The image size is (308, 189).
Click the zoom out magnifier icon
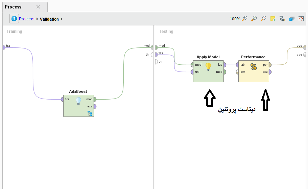click(263, 19)
